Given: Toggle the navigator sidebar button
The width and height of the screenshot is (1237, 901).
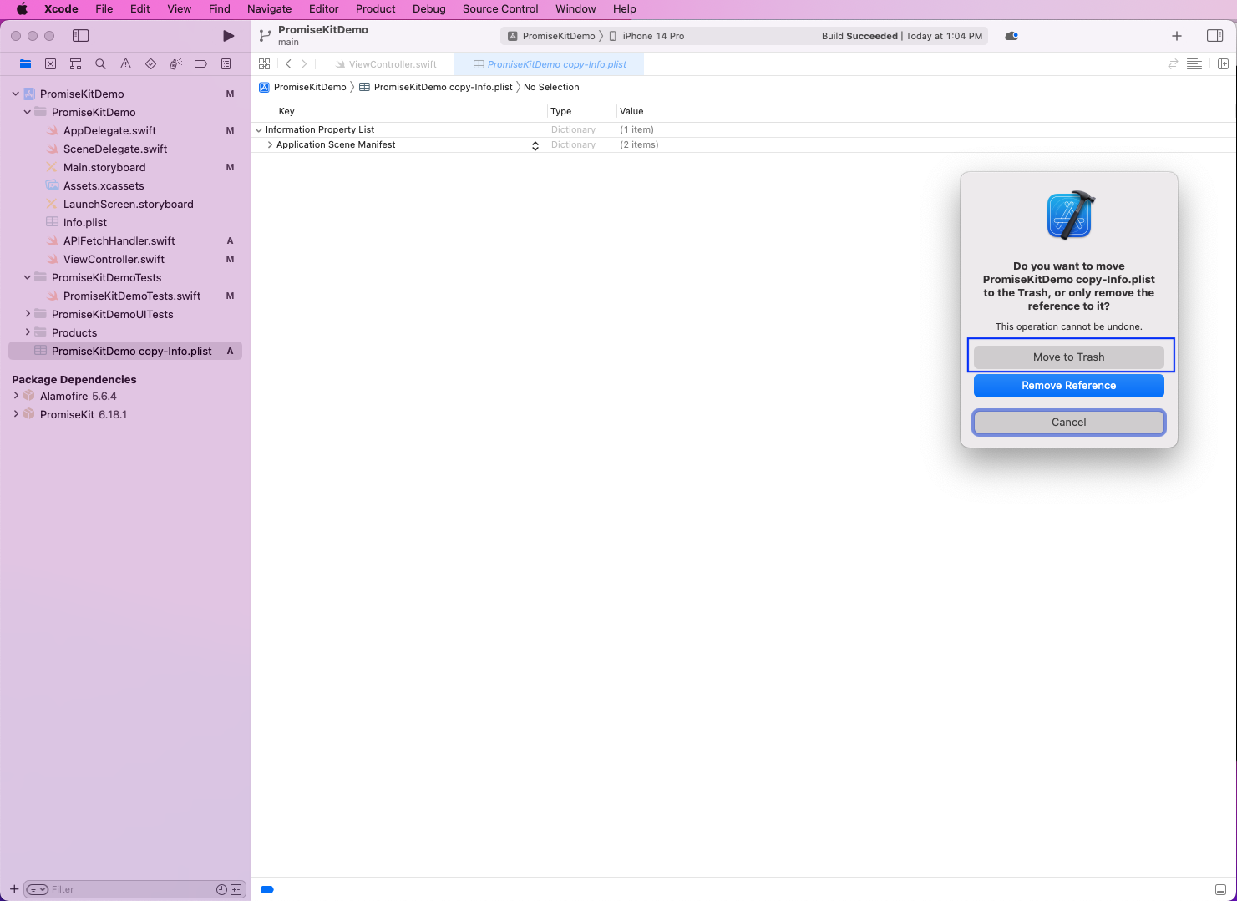Looking at the screenshot, I should pyautogui.click(x=81, y=36).
